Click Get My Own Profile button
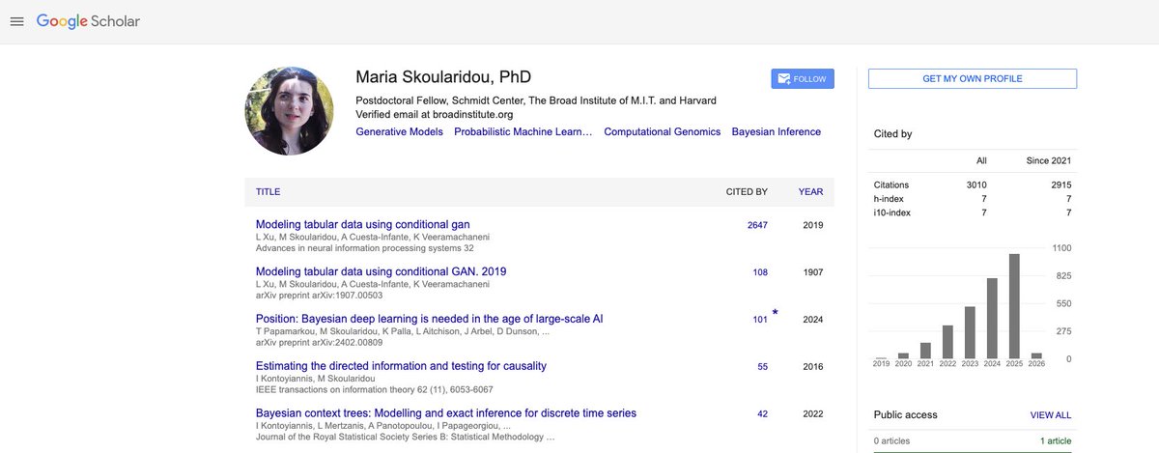 pos(972,78)
